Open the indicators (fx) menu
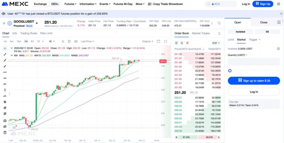Screen dimensions: 284x143 coord(63,41)
